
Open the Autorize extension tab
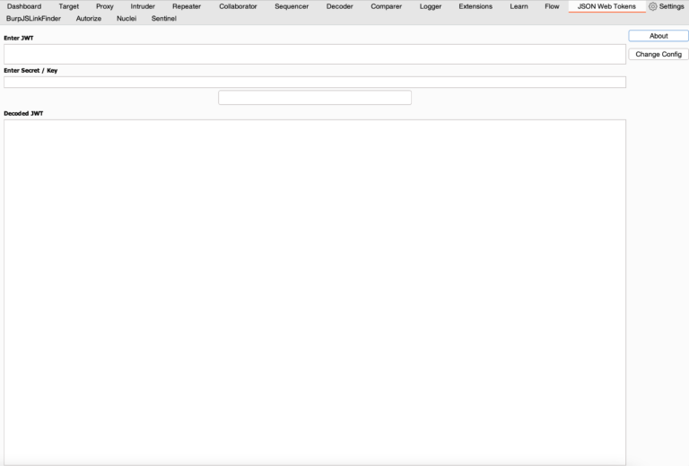point(89,18)
